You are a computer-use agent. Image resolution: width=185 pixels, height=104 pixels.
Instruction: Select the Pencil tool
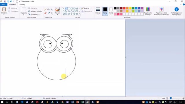click(x=45, y=10)
